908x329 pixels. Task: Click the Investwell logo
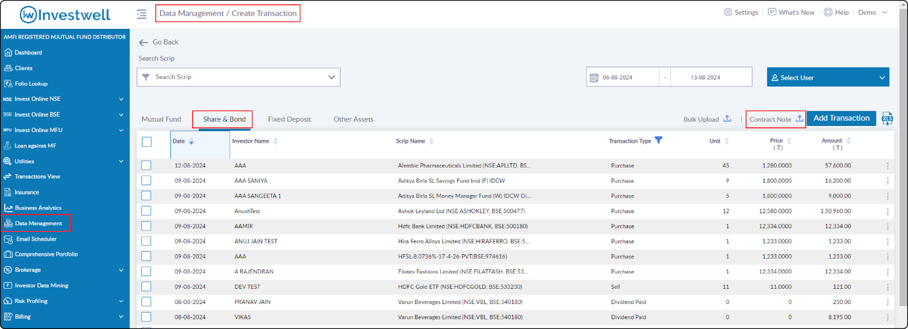(65, 15)
